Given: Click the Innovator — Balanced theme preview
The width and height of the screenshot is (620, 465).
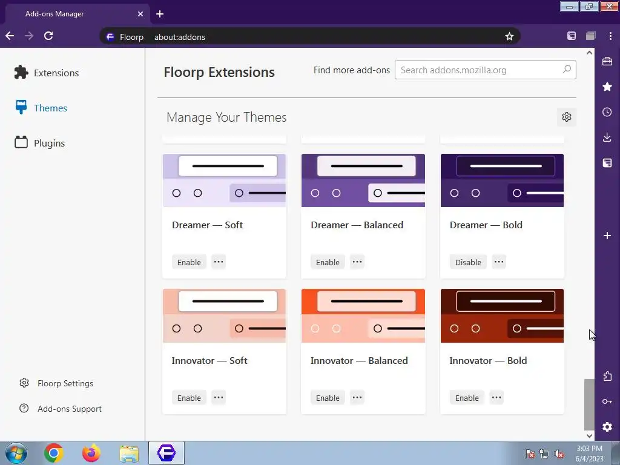Looking at the screenshot, I should coord(363,315).
